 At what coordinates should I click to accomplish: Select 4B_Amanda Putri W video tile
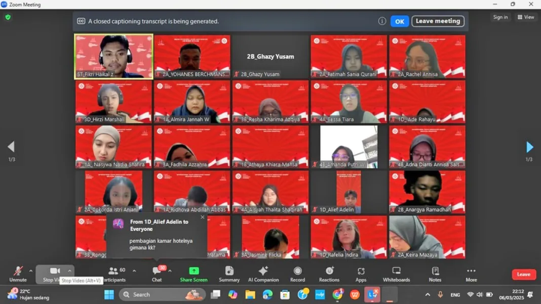pyautogui.click(x=349, y=147)
